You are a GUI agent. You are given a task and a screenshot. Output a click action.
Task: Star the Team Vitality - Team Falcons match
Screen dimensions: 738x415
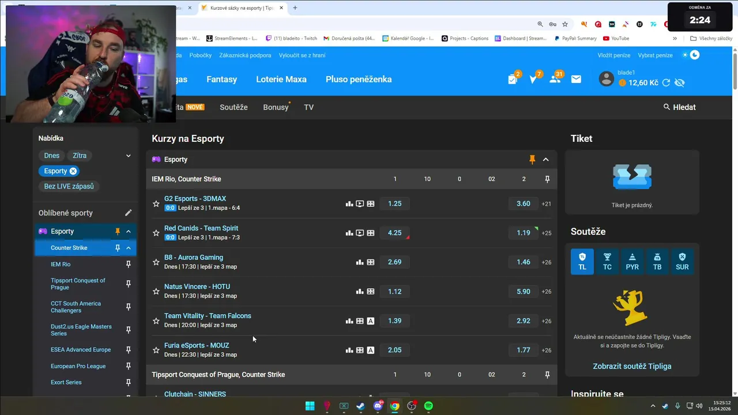[x=156, y=321]
